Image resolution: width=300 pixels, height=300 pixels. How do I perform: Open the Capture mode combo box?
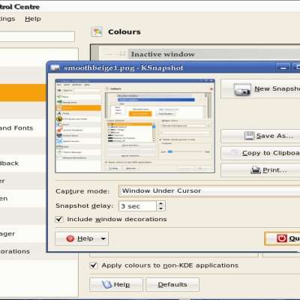tap(209, 191)
